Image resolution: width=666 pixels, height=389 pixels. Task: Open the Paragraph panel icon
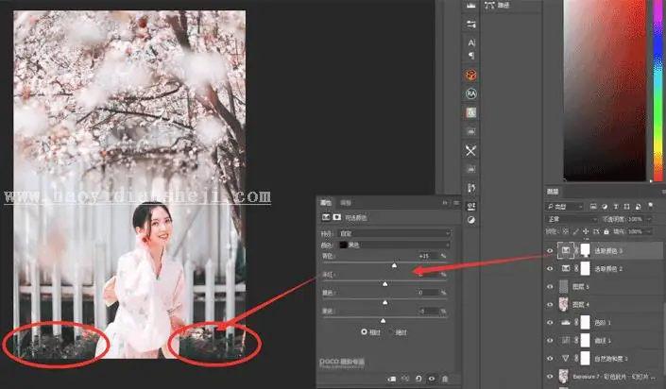tap(471, 56)
